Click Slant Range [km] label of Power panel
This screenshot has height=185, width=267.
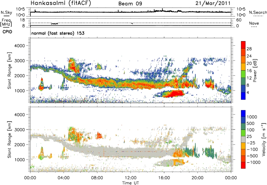coord(9,70)
